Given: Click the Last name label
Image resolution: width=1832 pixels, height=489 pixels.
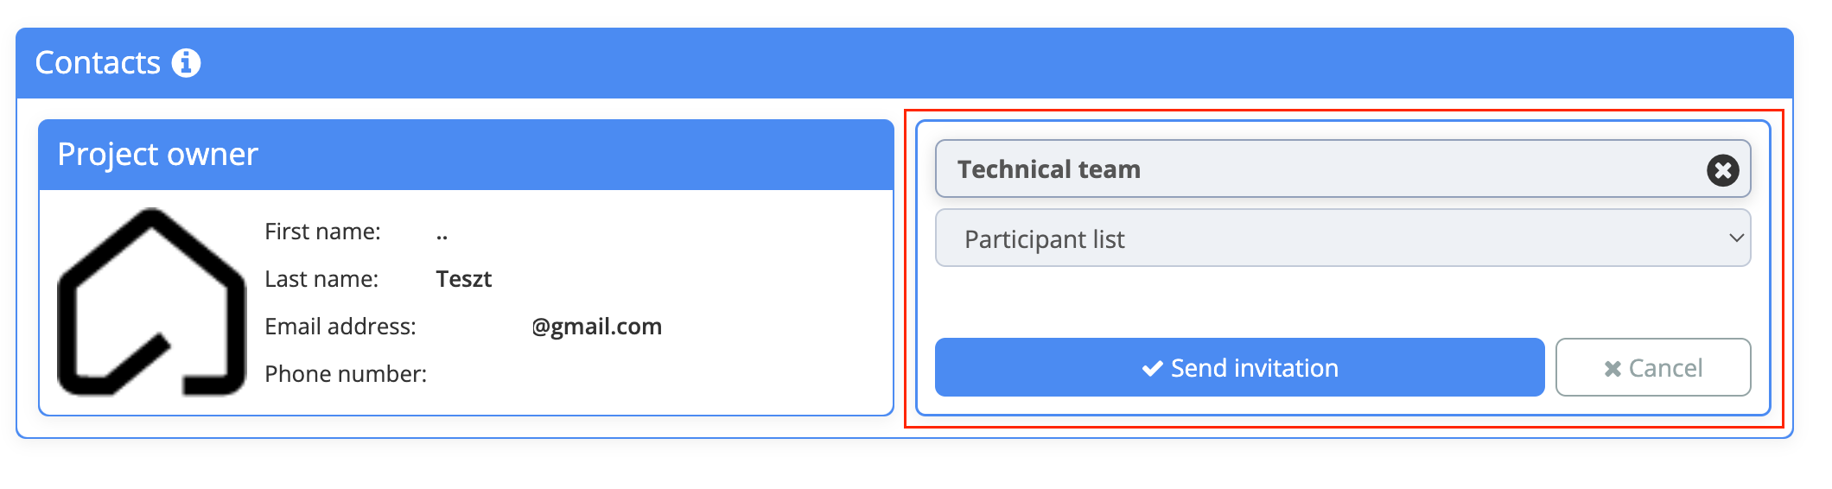Looking at the screenshot, I should tap(321, 279).
